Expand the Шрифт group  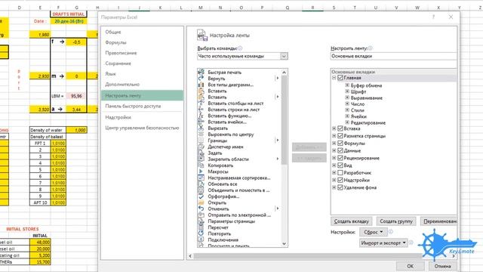(347, 91)
